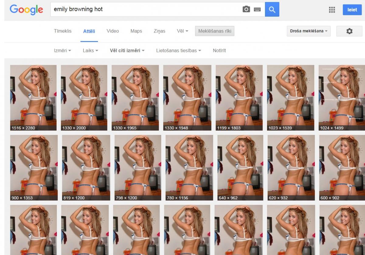Screen dimensions: 365x255
Task: Go to the Ziņas news tab
Action: [159, 31]
